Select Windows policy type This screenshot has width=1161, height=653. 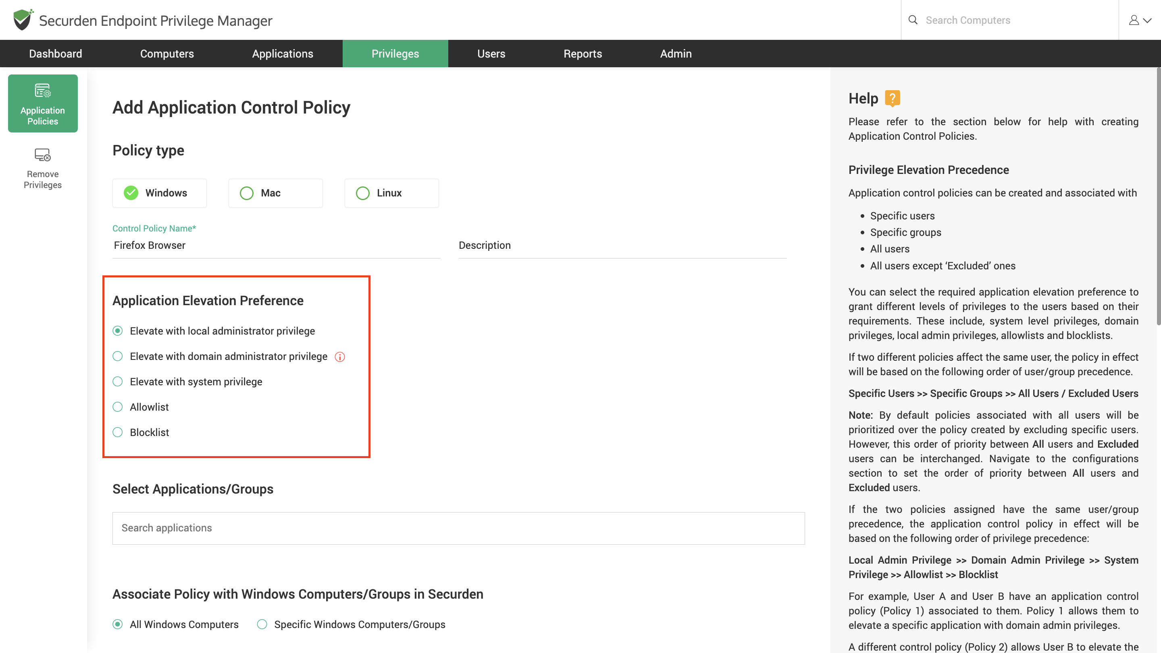click(160, 193)
